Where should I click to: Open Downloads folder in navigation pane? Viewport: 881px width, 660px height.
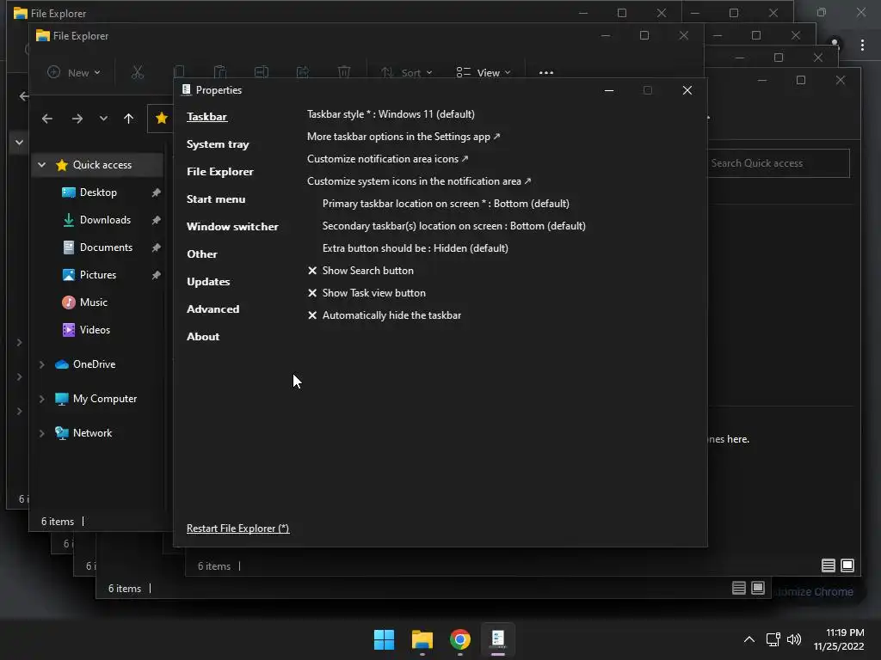[x=105, y=220]
